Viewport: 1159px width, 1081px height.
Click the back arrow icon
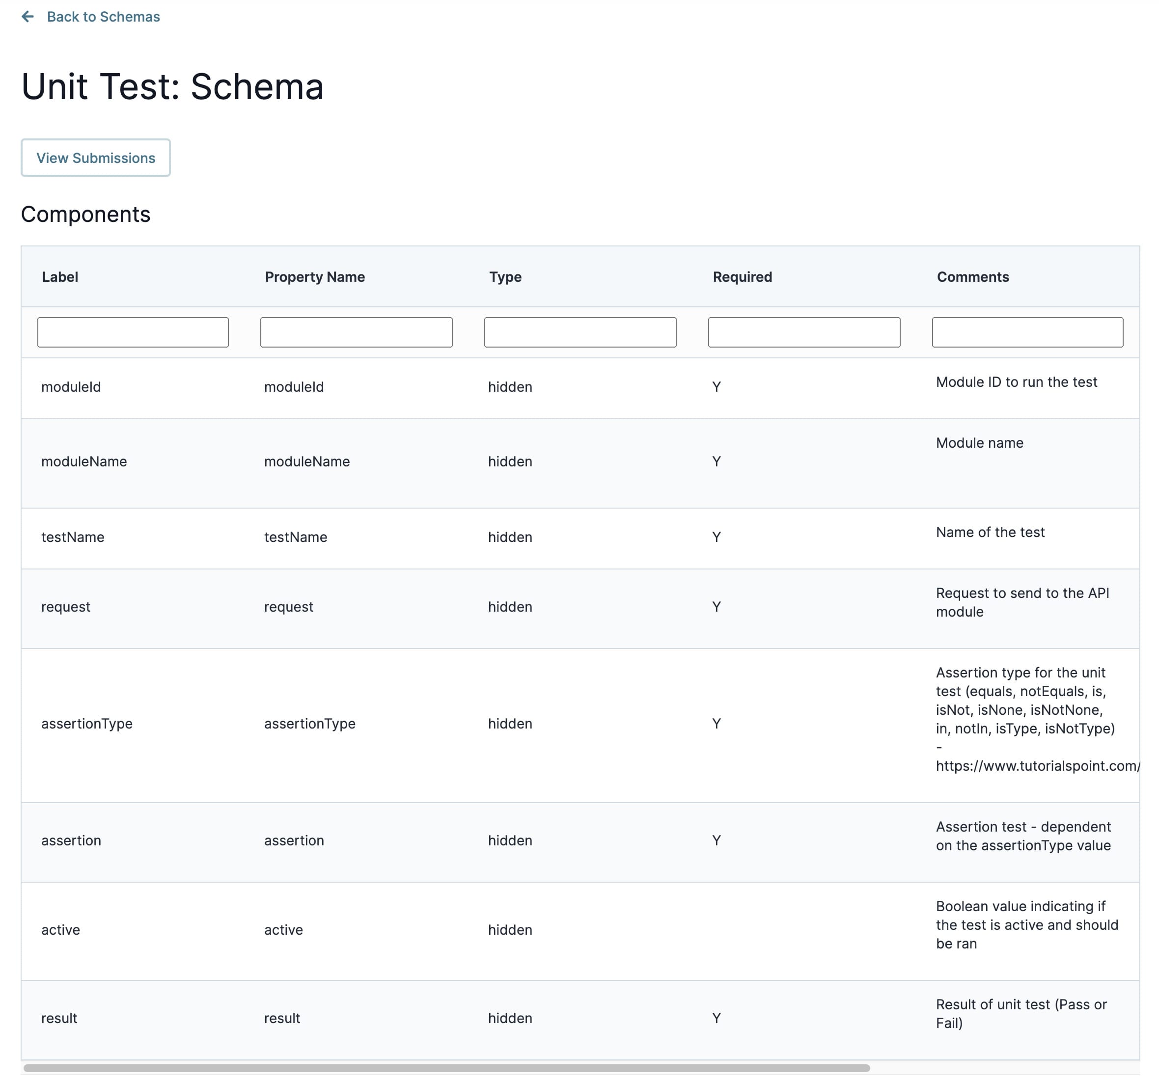tap(28, 17)
